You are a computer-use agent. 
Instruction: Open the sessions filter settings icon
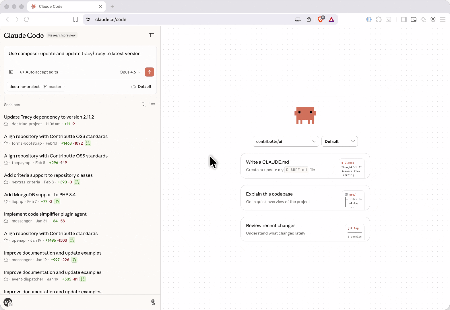click(x=153, y=105)
